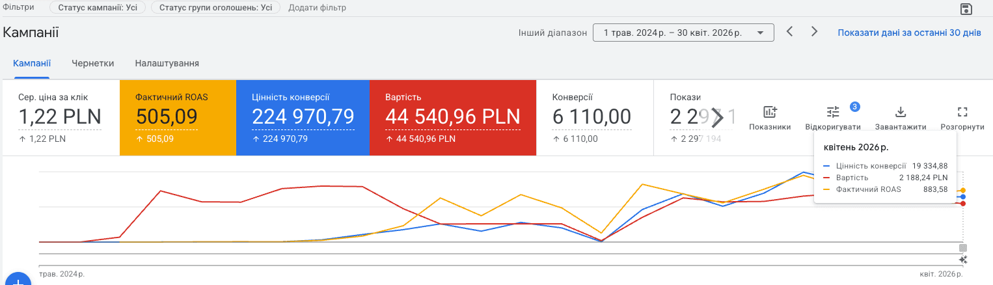Open the Показники metrics icon

[x=770, y=112]
